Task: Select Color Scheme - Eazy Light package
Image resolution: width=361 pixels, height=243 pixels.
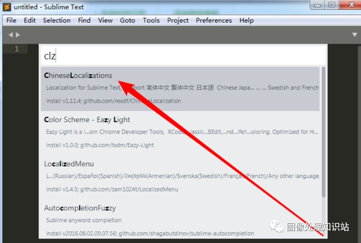Action: pyautogui.click(x=180, y=133)
